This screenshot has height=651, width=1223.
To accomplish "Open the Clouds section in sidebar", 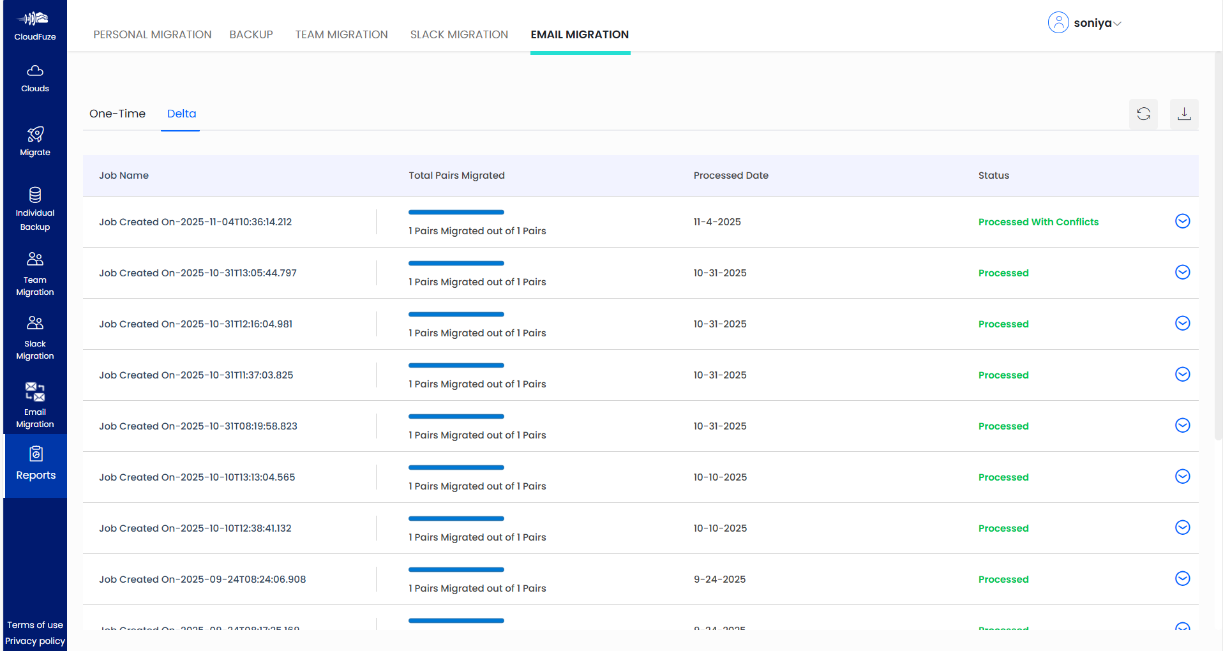I will 34,78.
